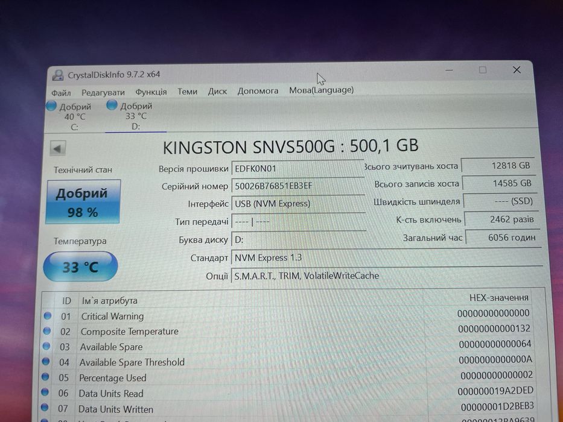The image size is (563, 422).
Task: Click the spindle speed value ---- (SSD)
Action: point(500,201)
